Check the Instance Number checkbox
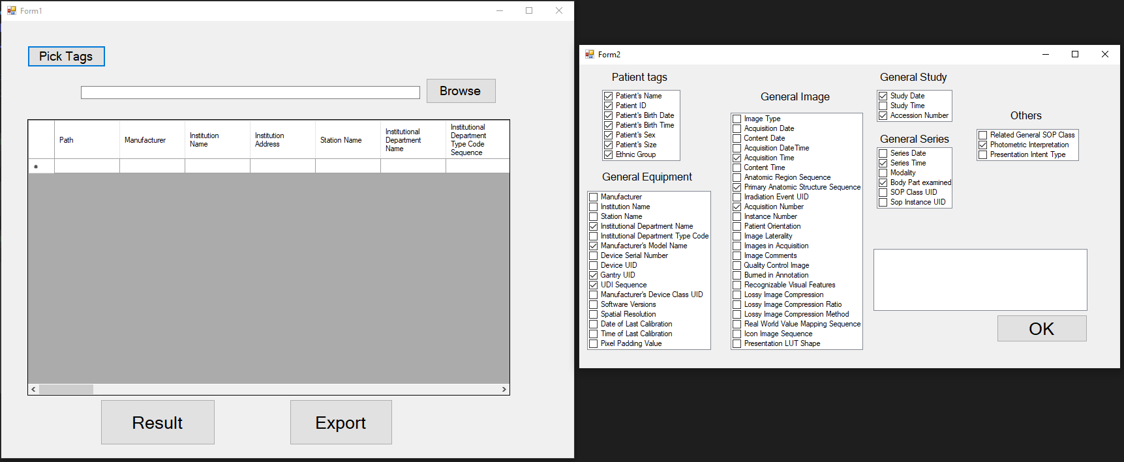The width and height of the screenshot is (1124, 462). (737, 216)
